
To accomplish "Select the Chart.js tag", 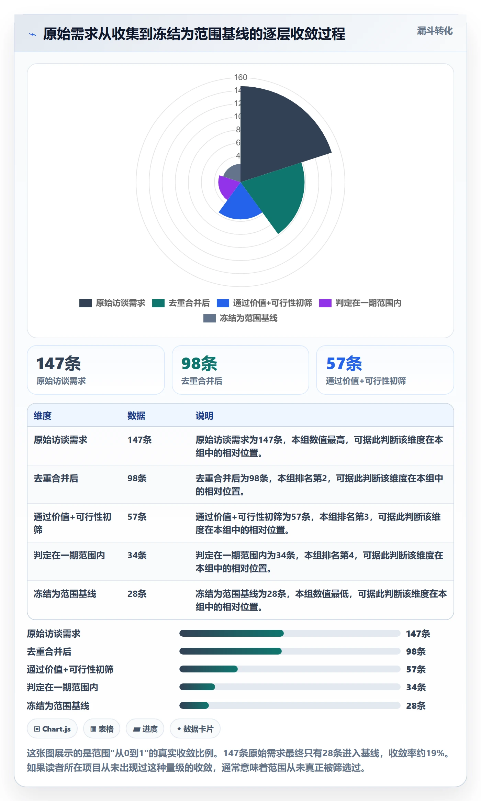I will pyautogui.click(x=52, y=729).
